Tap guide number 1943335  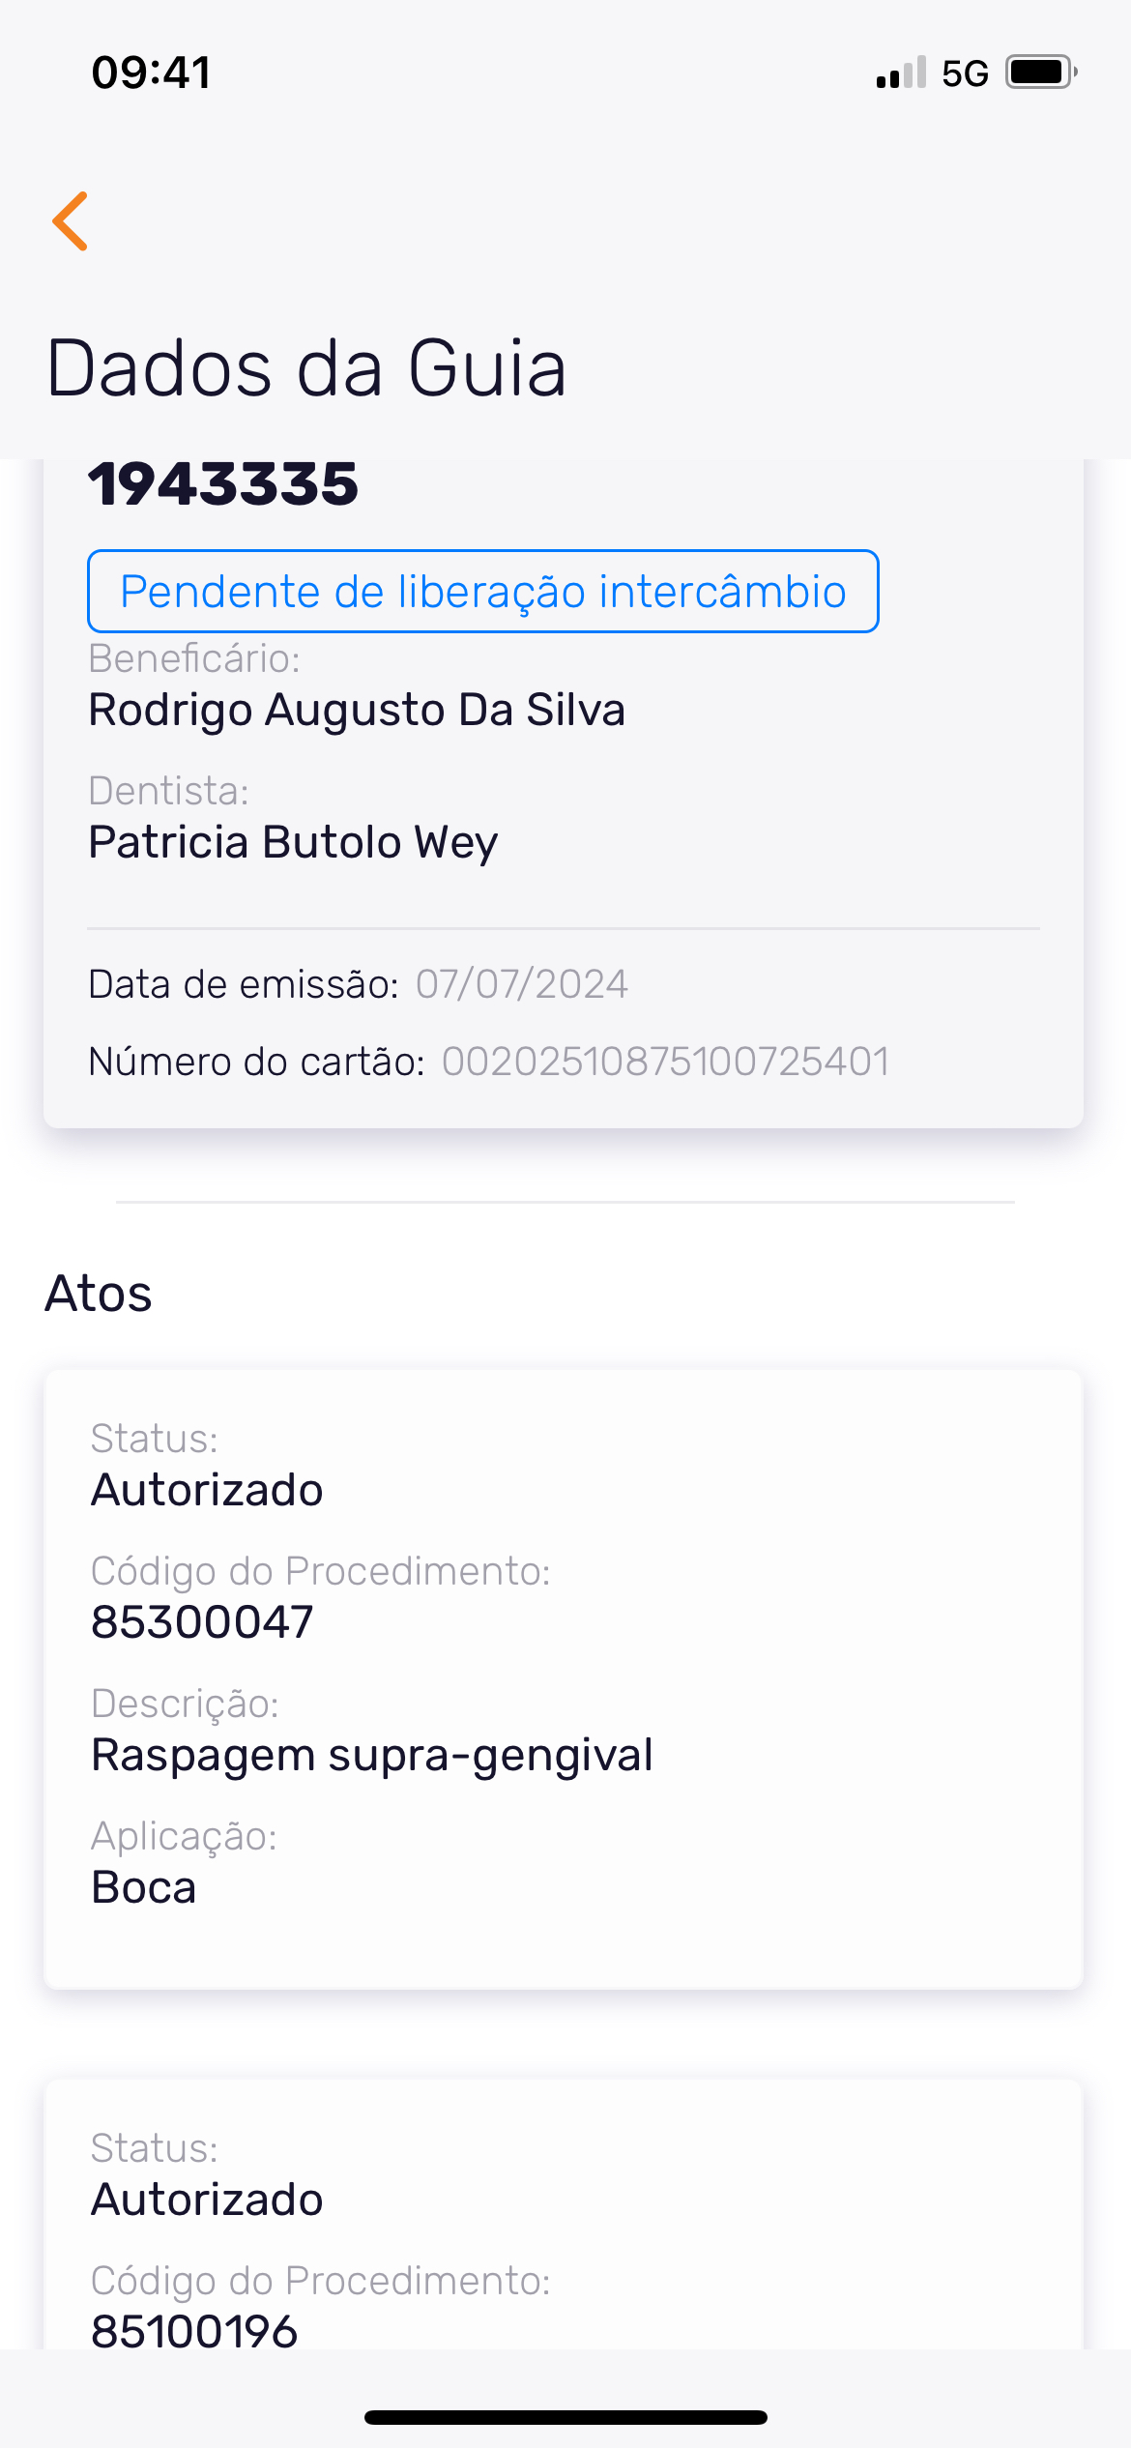[x=223, y=484]
